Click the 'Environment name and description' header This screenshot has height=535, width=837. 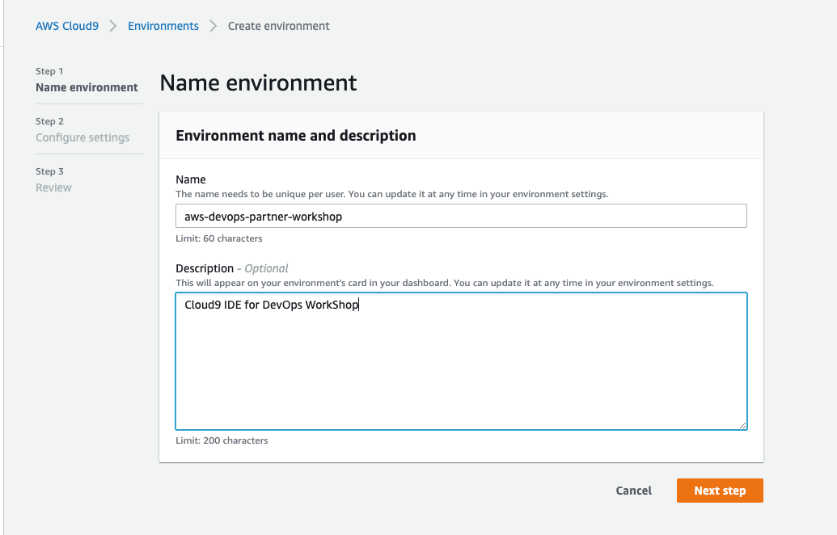click(296, 136)
